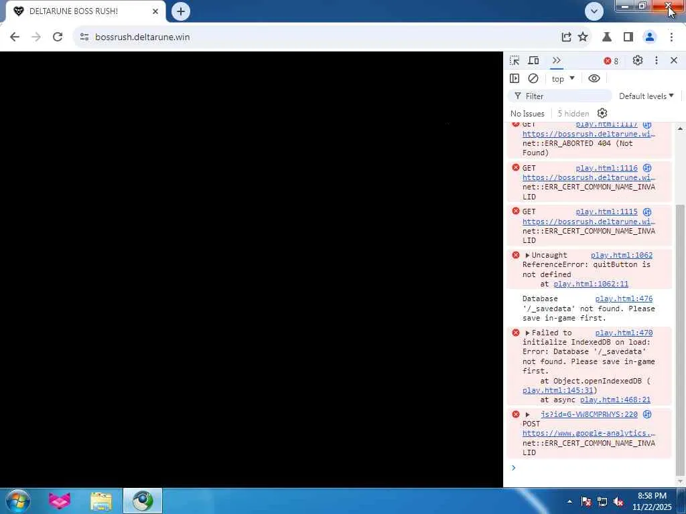Open the play.html:1062 source link
The height and width of the screenshot is (514, 686).
click(621, 255)
